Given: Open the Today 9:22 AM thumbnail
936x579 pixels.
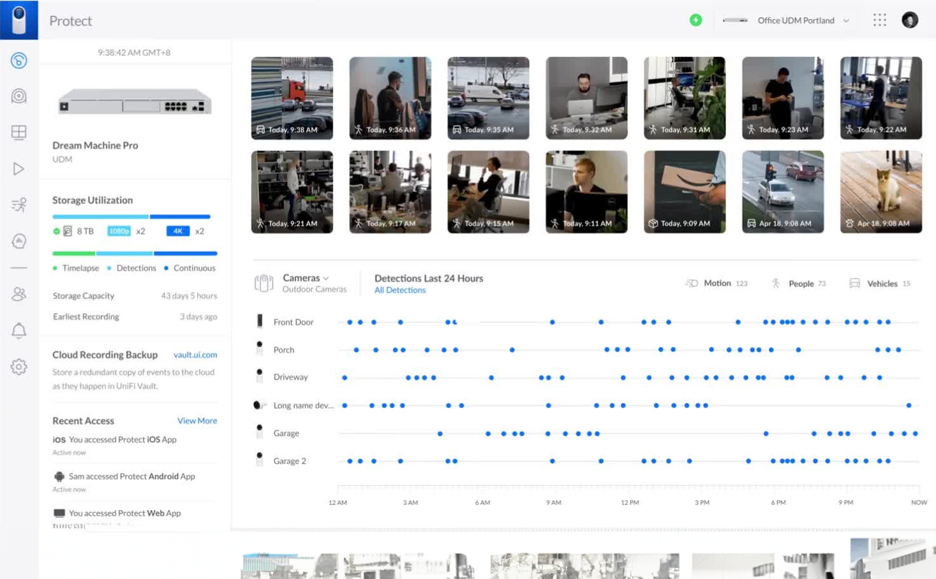Looking at the screenshot, I should click(x=881, y=98).
